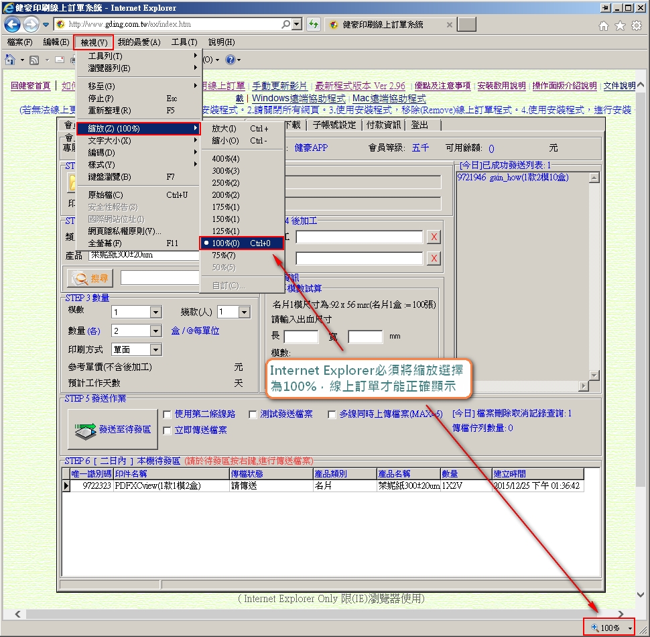Click page vertical scrollbar down arrow
This screenshot has height=637, width=650.
pos(641,595)
